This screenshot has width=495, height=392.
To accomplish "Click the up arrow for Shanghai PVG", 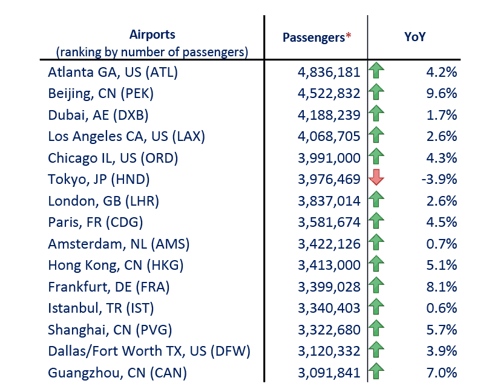I will click(376, 329).
